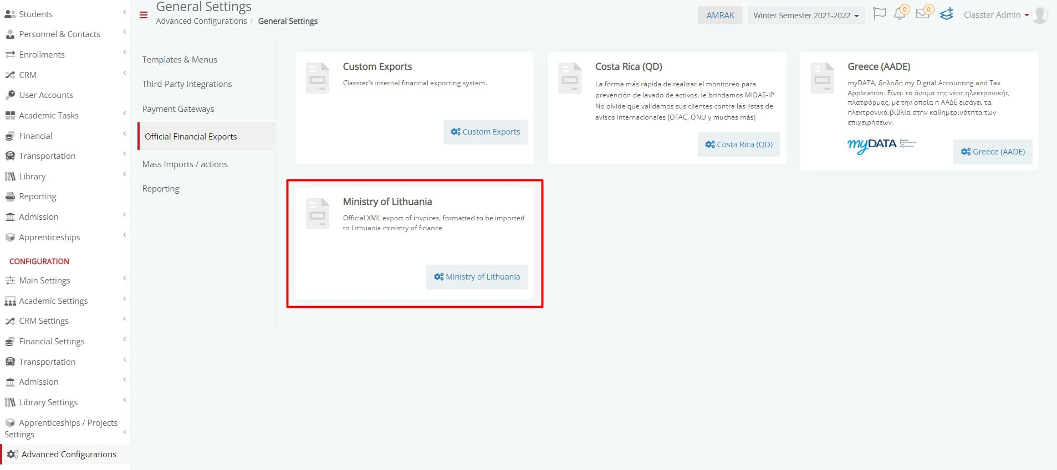Expand the Financial Settings chevron
1057x470 pixels.
pos(124,339)
